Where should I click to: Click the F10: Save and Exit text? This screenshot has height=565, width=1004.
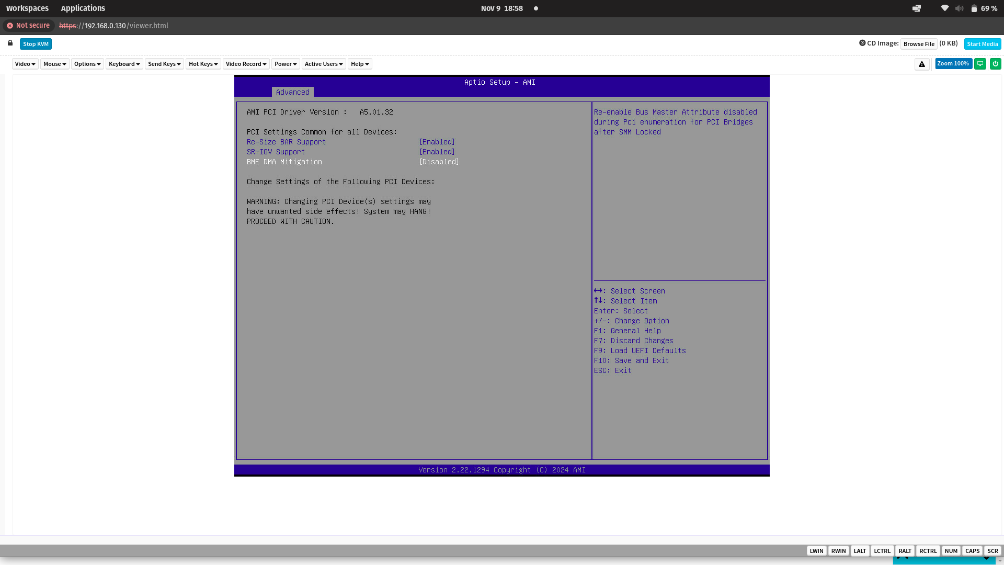[631, 360]
